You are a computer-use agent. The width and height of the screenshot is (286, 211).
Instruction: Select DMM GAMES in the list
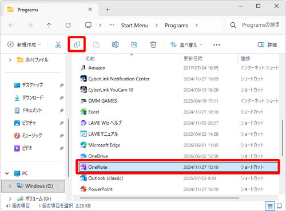click(102, 101)
